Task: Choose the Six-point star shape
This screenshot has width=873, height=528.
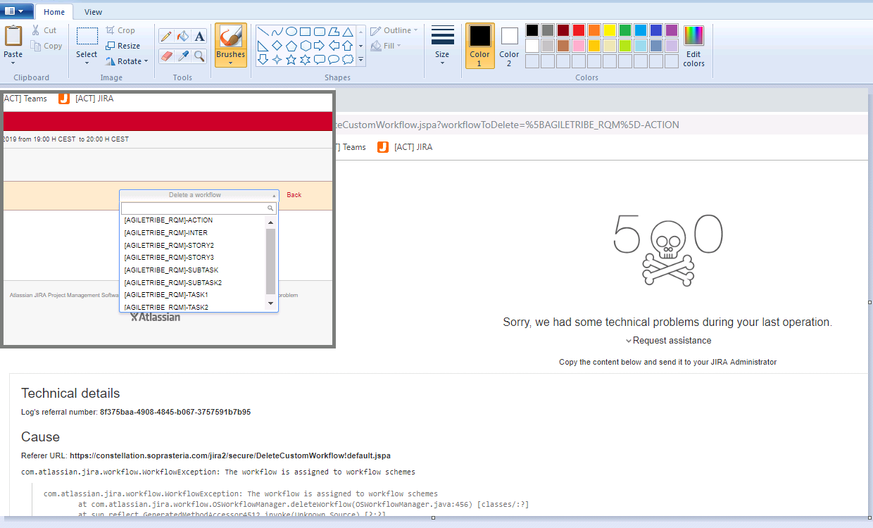Action: [305, 60]
